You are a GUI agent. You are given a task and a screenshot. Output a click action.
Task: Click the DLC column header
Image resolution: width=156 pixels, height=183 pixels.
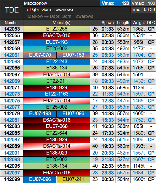(x=151, y=23)
